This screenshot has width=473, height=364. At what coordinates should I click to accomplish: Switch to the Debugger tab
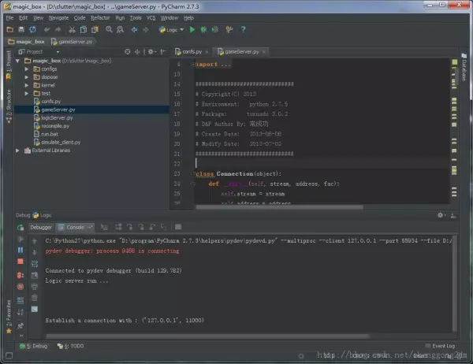(41, 228)
